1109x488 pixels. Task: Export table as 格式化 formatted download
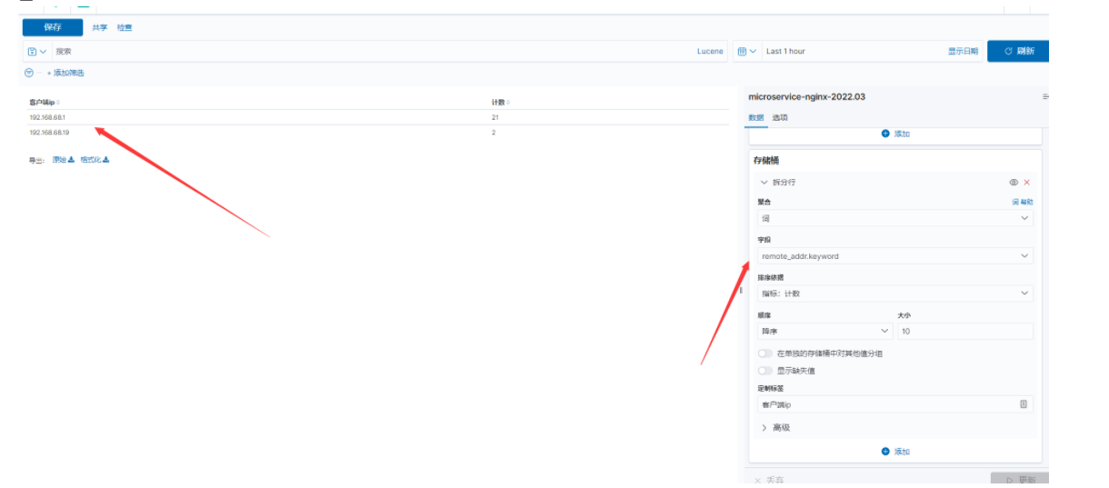pos(95,160)
